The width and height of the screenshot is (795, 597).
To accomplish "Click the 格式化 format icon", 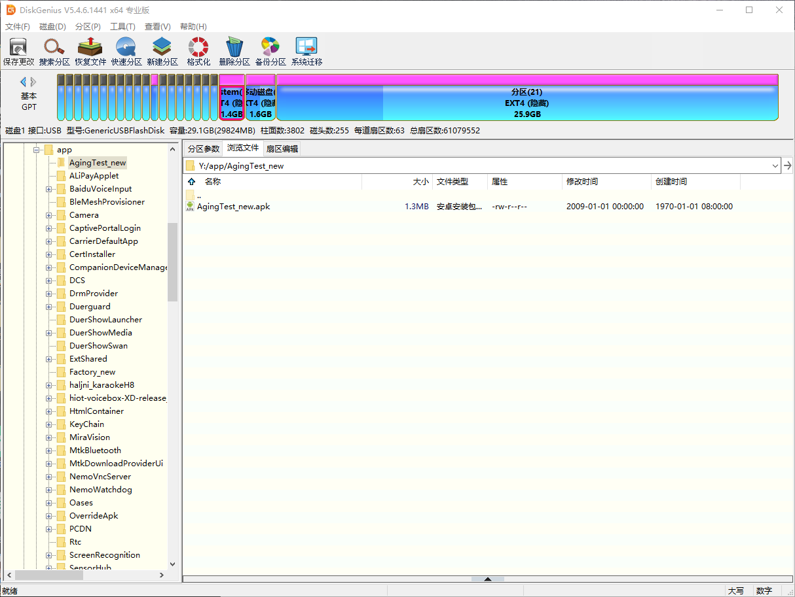I will coord(198,52).
